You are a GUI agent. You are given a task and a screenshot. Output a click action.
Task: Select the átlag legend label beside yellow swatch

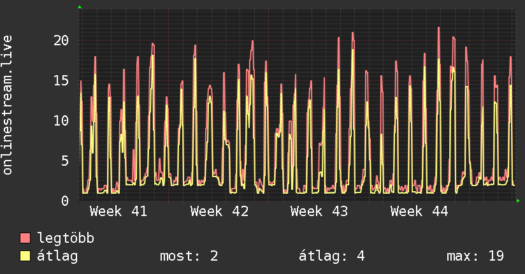pos(57,256)
